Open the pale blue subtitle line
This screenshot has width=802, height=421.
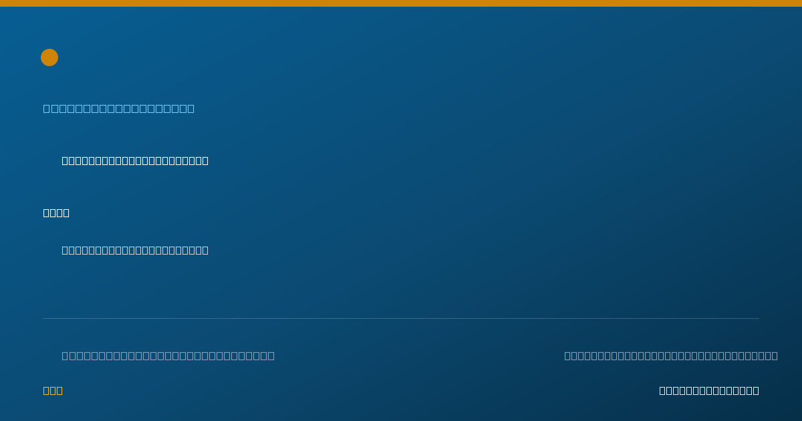119,108
